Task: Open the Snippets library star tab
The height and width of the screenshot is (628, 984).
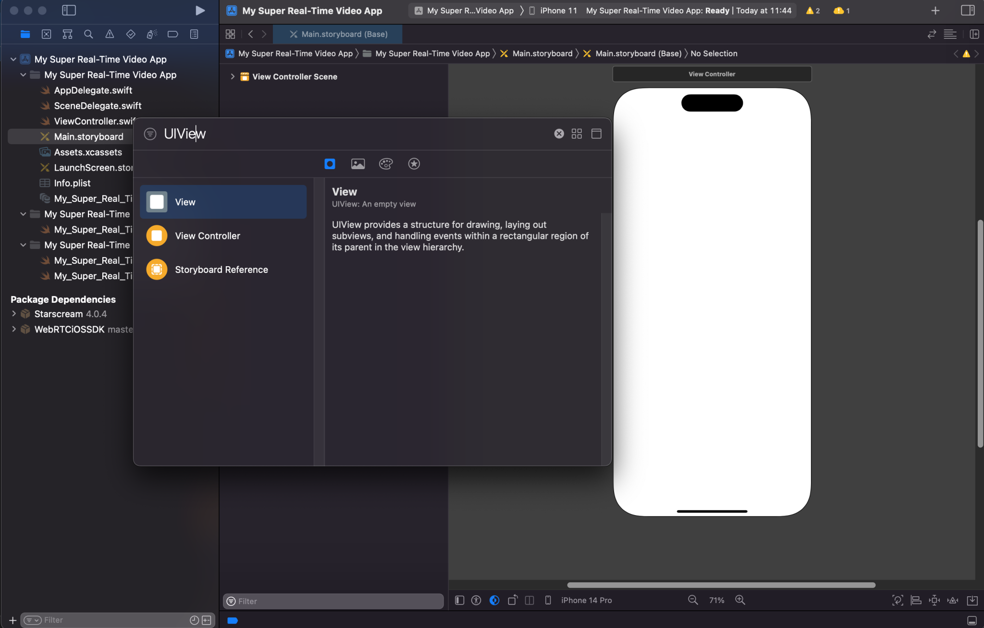Action: (x=414, y=164)
